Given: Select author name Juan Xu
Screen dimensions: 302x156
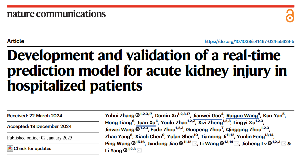Looking at the screenshot, I should pos(146,123).
